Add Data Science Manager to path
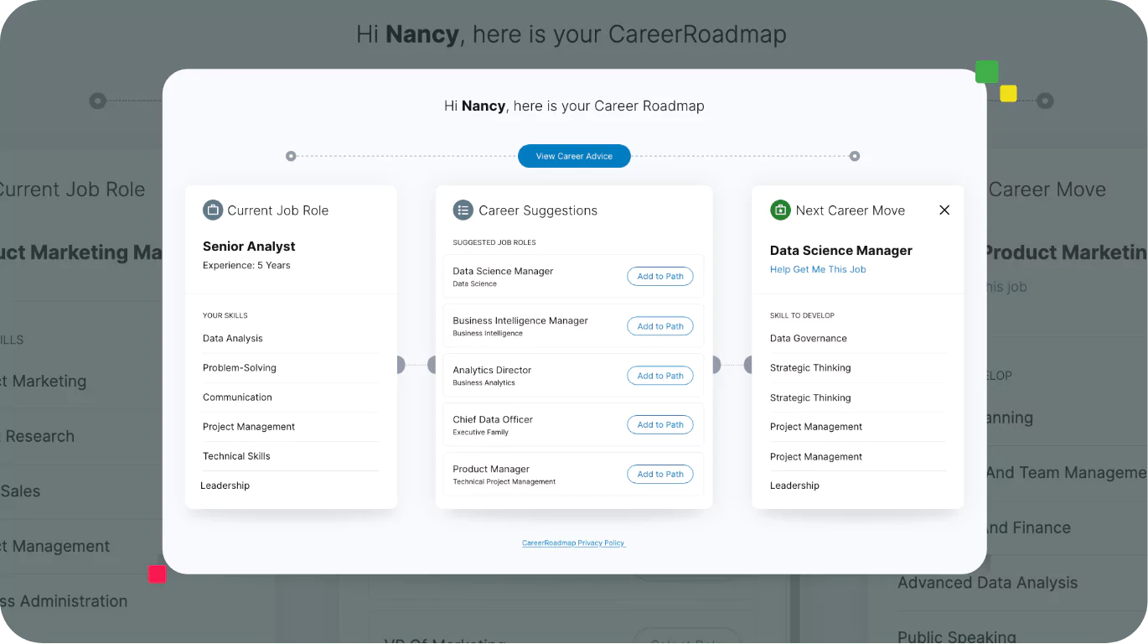The height and width of the screenshot is (644, 1148). point(660,276)
